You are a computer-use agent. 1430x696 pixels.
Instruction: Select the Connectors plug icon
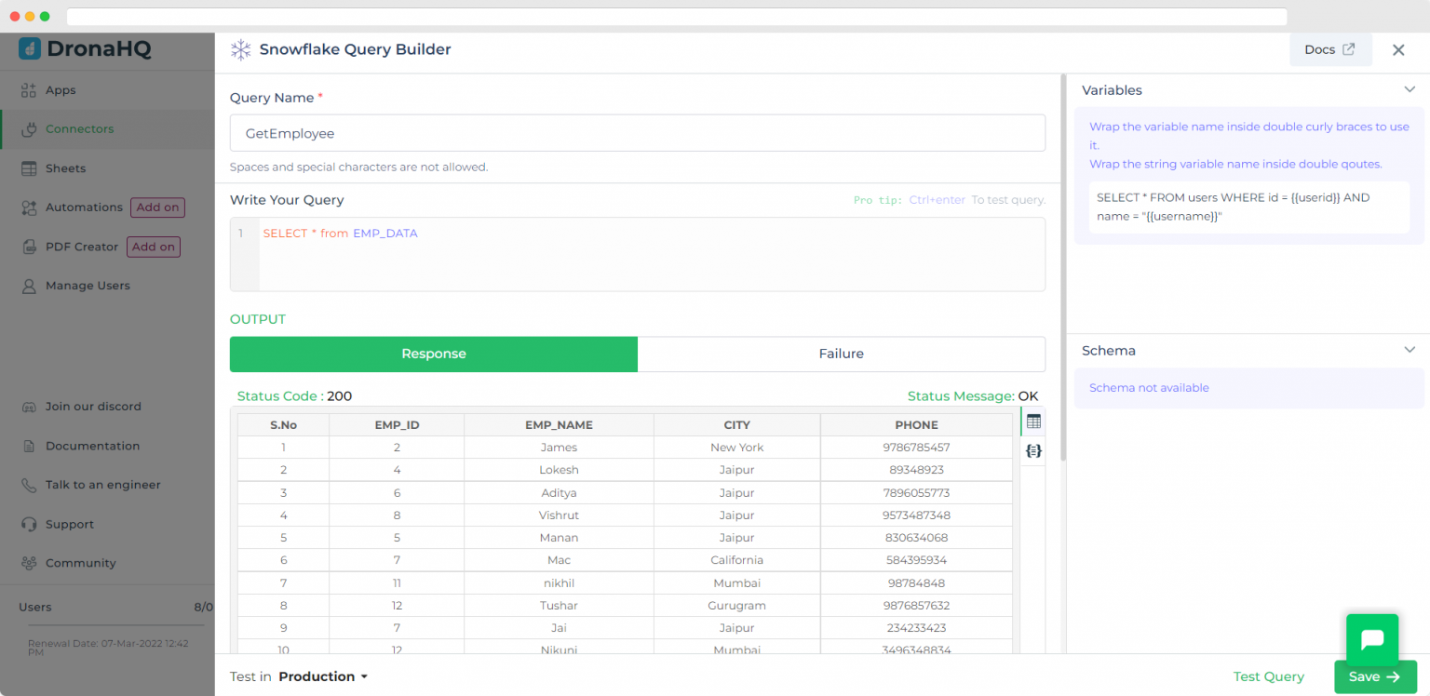[29, 128]
